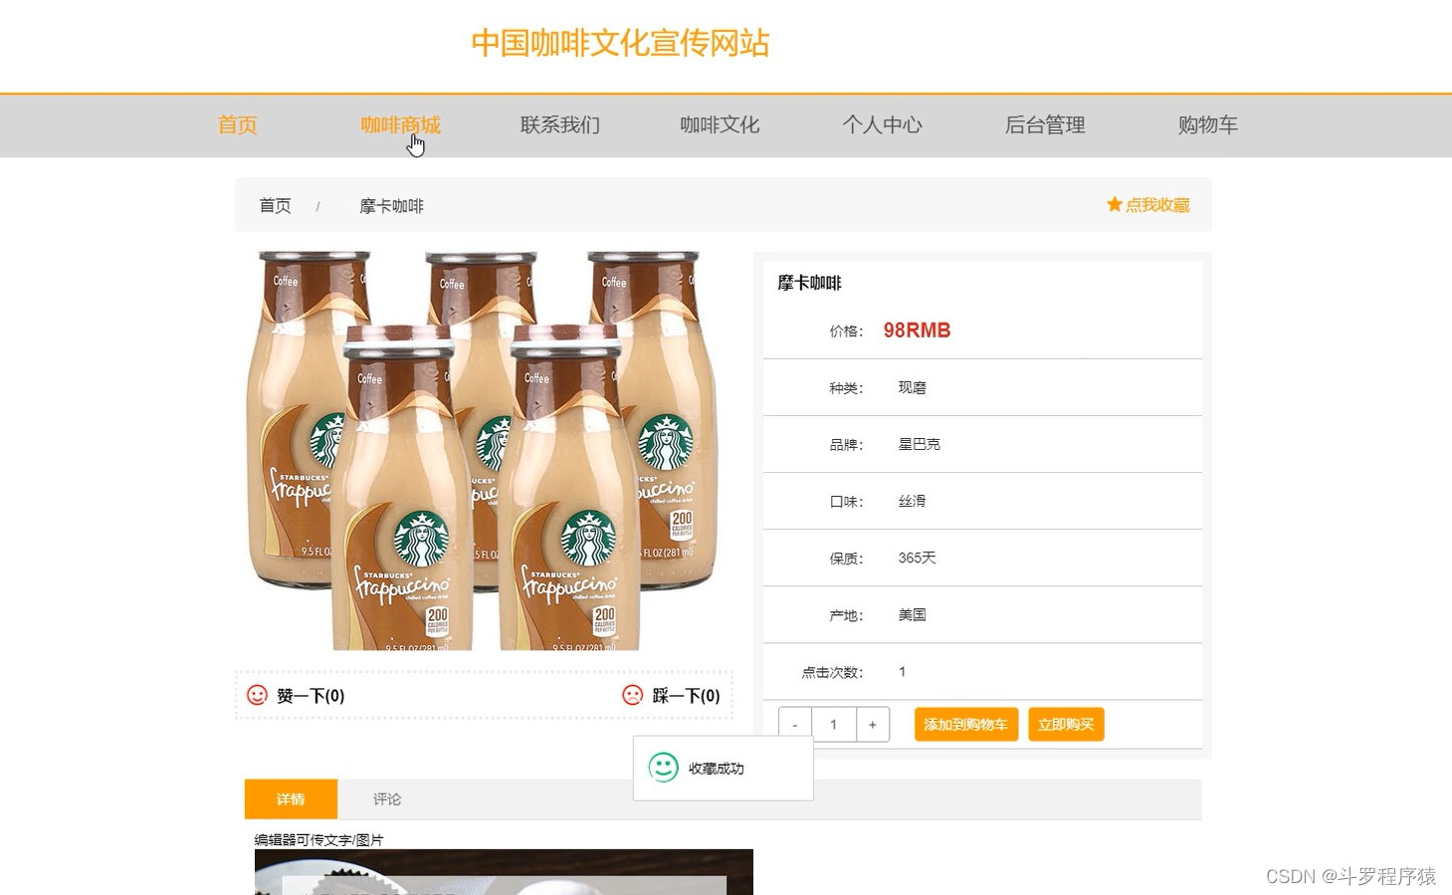Open 个人中心 from the navigation bar

(x=883, y=125)
